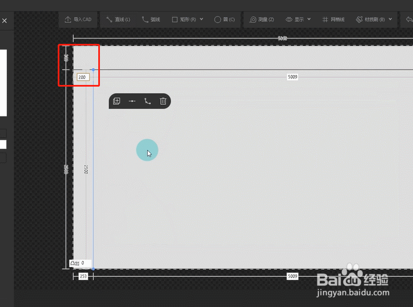Viewport: 413px width, 307px height.
Task: Select the 直线 (L) line tool
Action: pos(118,19)
